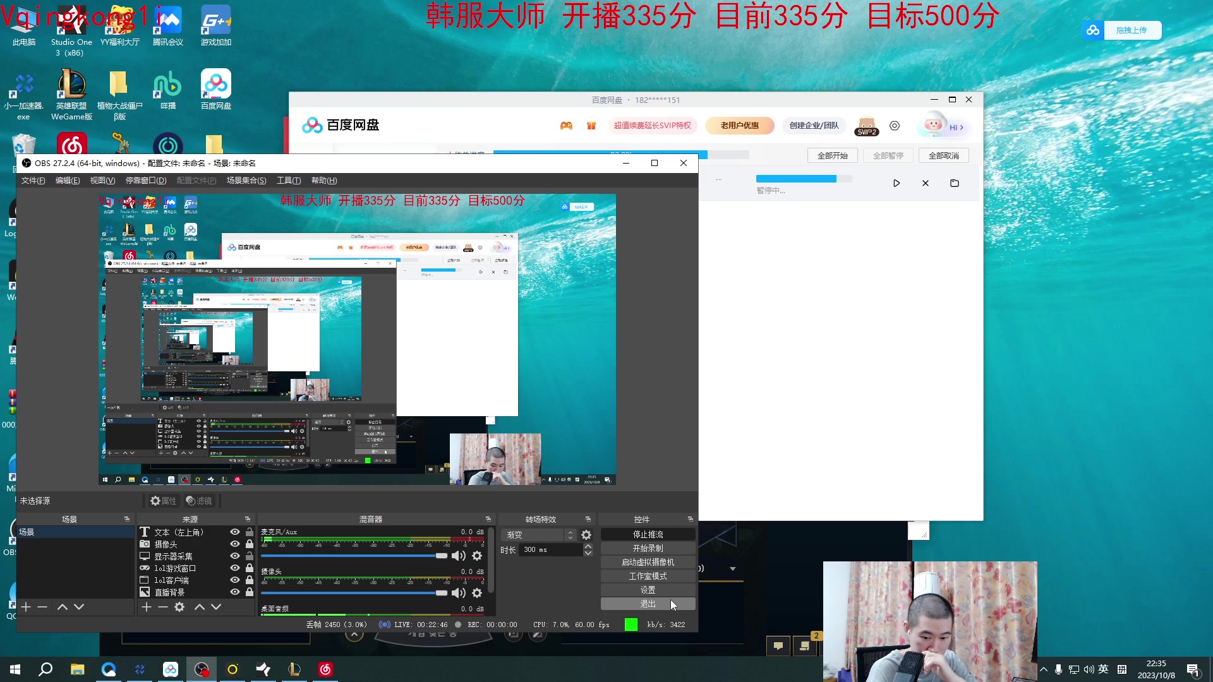Pop out the 来源 dock panel
The width and height of the screenshot is (1213, 682).
pyautogui.click(x=248, y=519)
